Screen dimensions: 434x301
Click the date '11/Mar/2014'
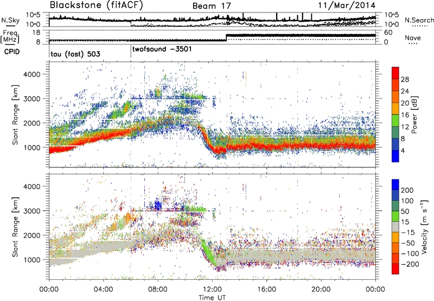(x=347, y=5)
